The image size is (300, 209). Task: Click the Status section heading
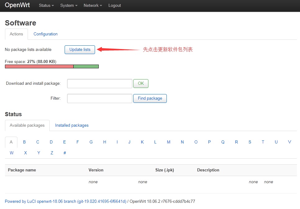[13, 114]
